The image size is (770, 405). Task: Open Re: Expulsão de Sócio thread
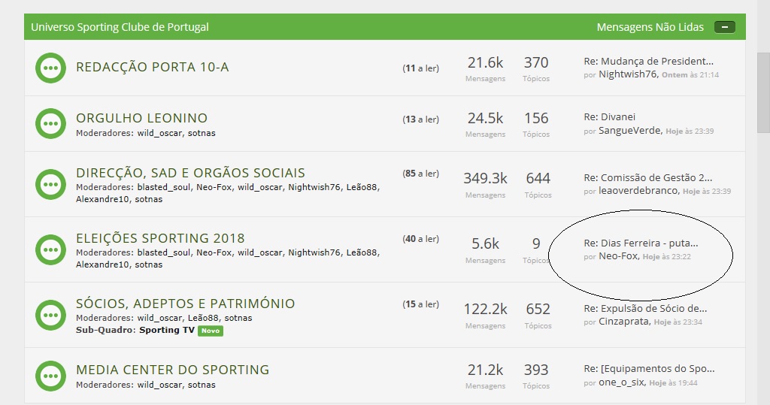coord(645,309)
